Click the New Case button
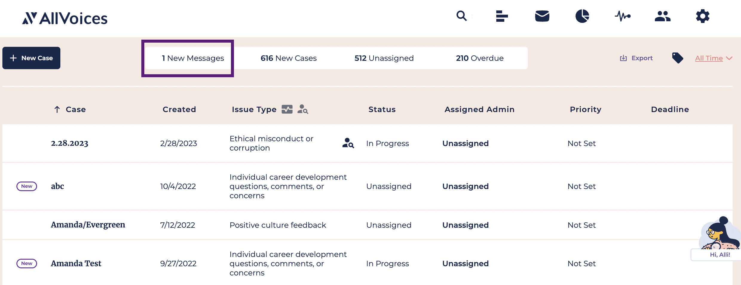 point(31,58)
